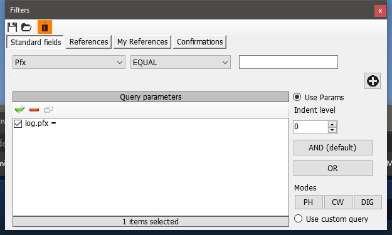Click the AND (default) button

pos(333,148)
